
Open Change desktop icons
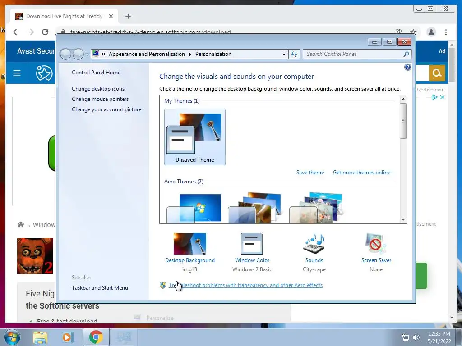(x=98, y=89)
